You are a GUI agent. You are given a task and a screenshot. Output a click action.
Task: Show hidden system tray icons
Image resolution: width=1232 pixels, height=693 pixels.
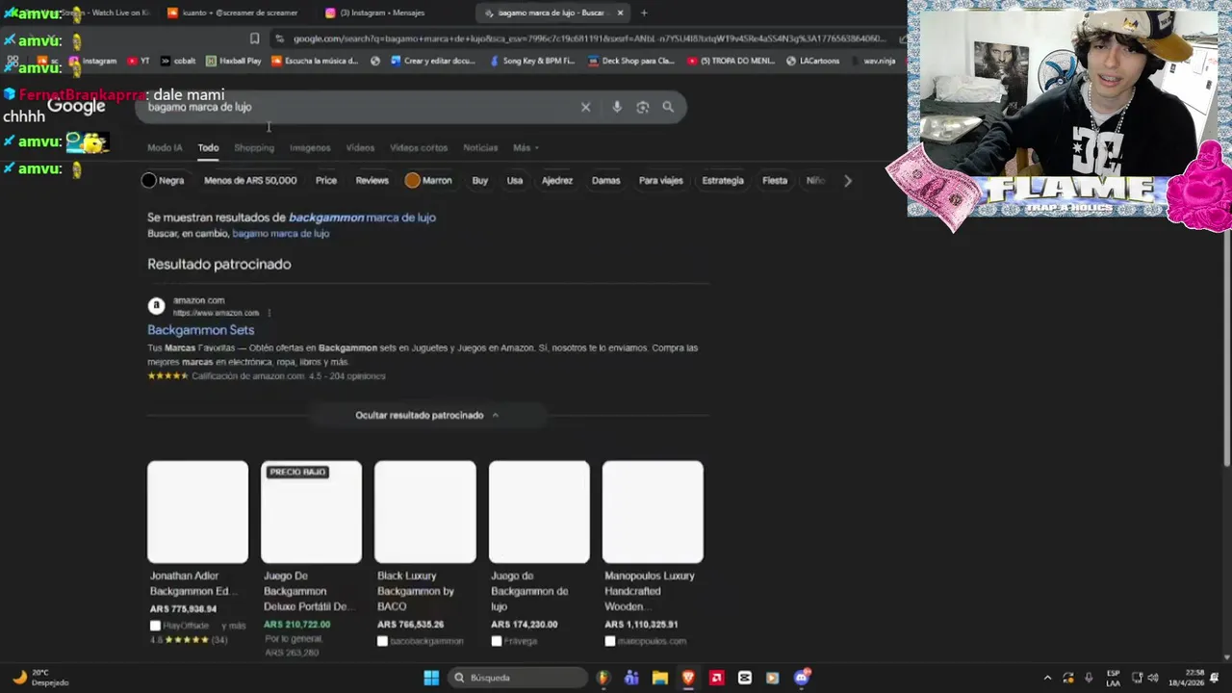(x=1047, y=678)
